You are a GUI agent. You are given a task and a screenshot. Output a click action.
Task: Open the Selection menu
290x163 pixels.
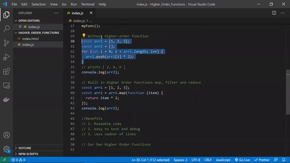tap(39, 4)
